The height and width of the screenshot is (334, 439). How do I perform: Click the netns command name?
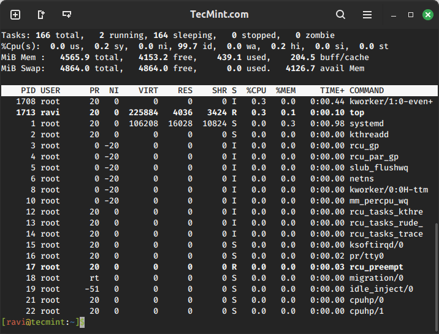pos(362,179)
